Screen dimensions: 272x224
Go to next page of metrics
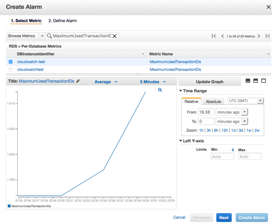[259, 36]
